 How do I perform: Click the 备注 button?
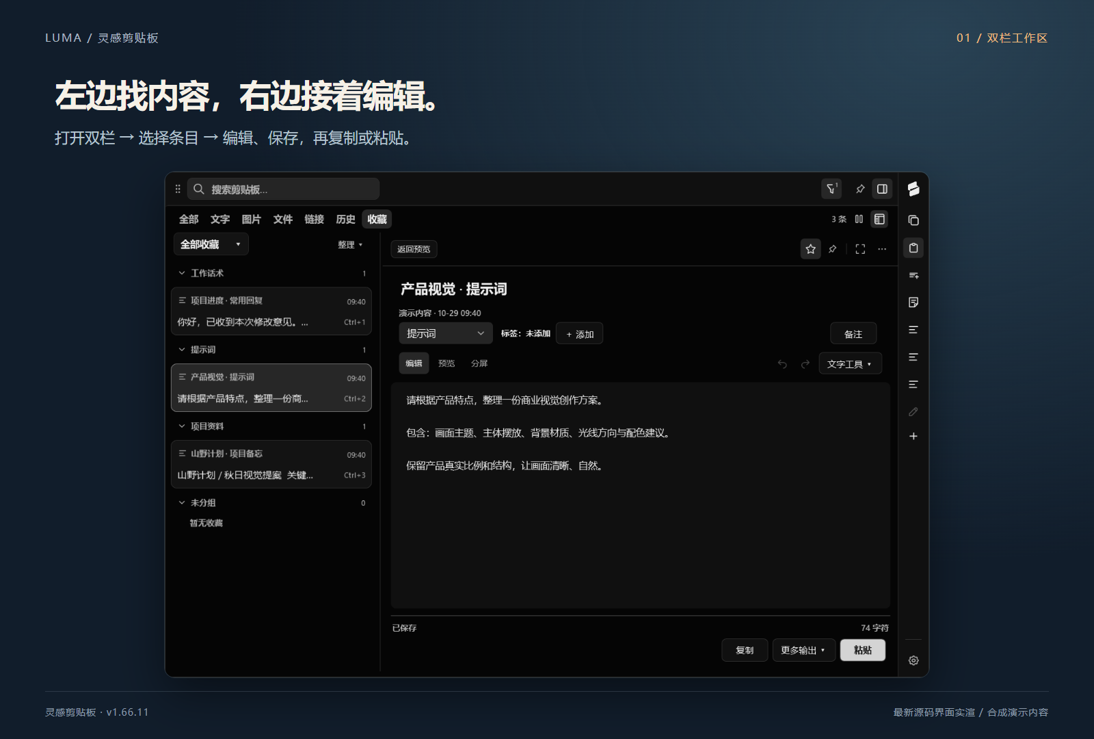[853, 334]
